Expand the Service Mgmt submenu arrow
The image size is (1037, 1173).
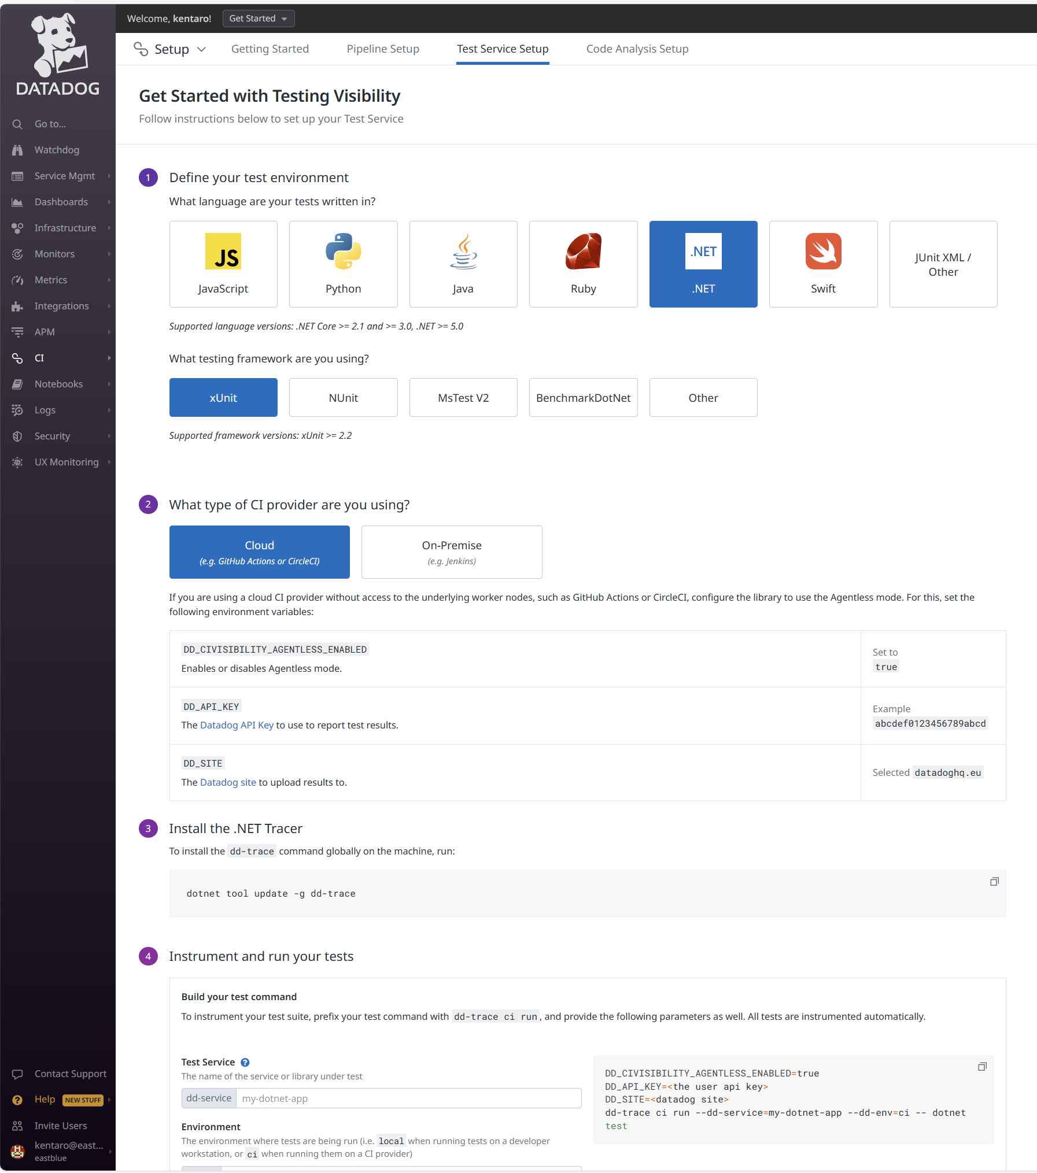[109, 176]
